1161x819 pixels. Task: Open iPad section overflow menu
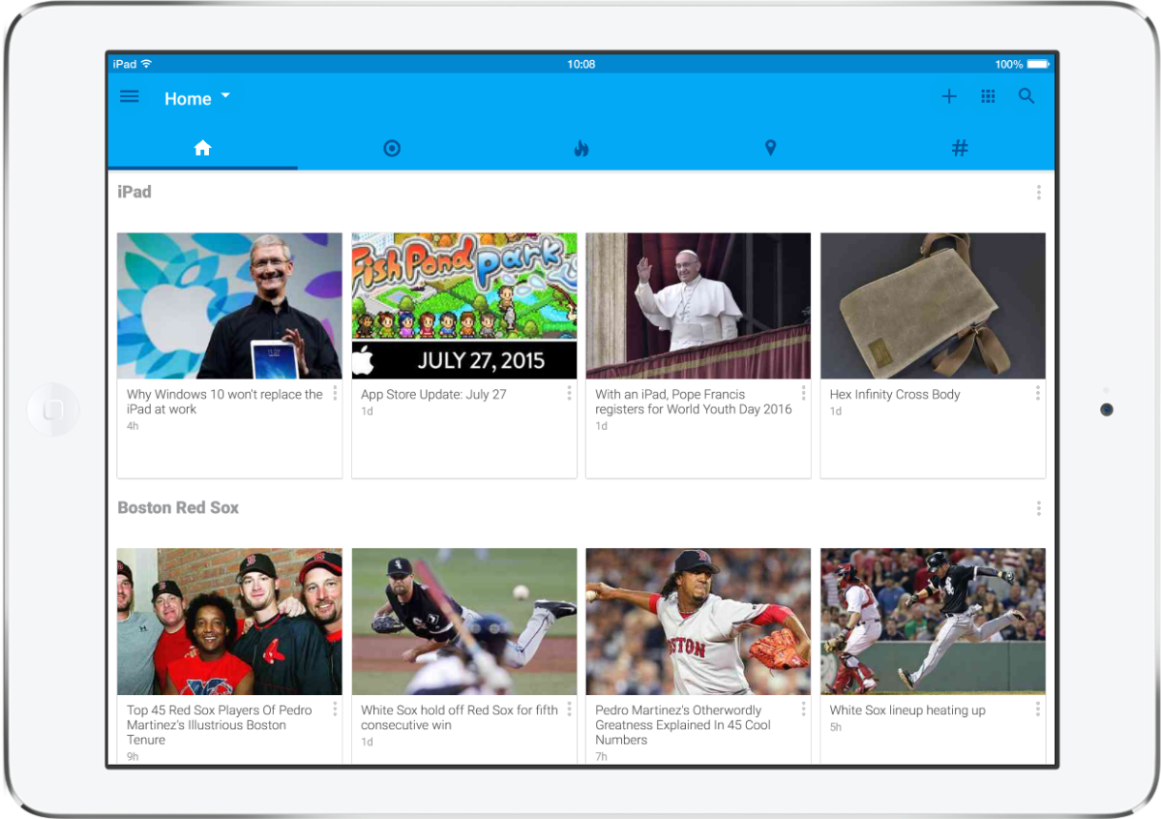pyautogui.click(x=1038, y=193)
